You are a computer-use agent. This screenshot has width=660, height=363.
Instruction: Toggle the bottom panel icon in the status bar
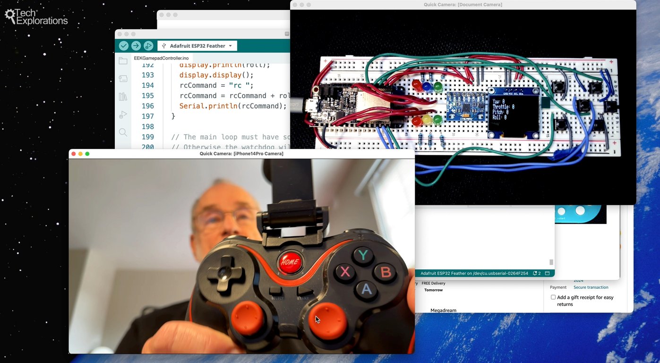coord(547,273)
